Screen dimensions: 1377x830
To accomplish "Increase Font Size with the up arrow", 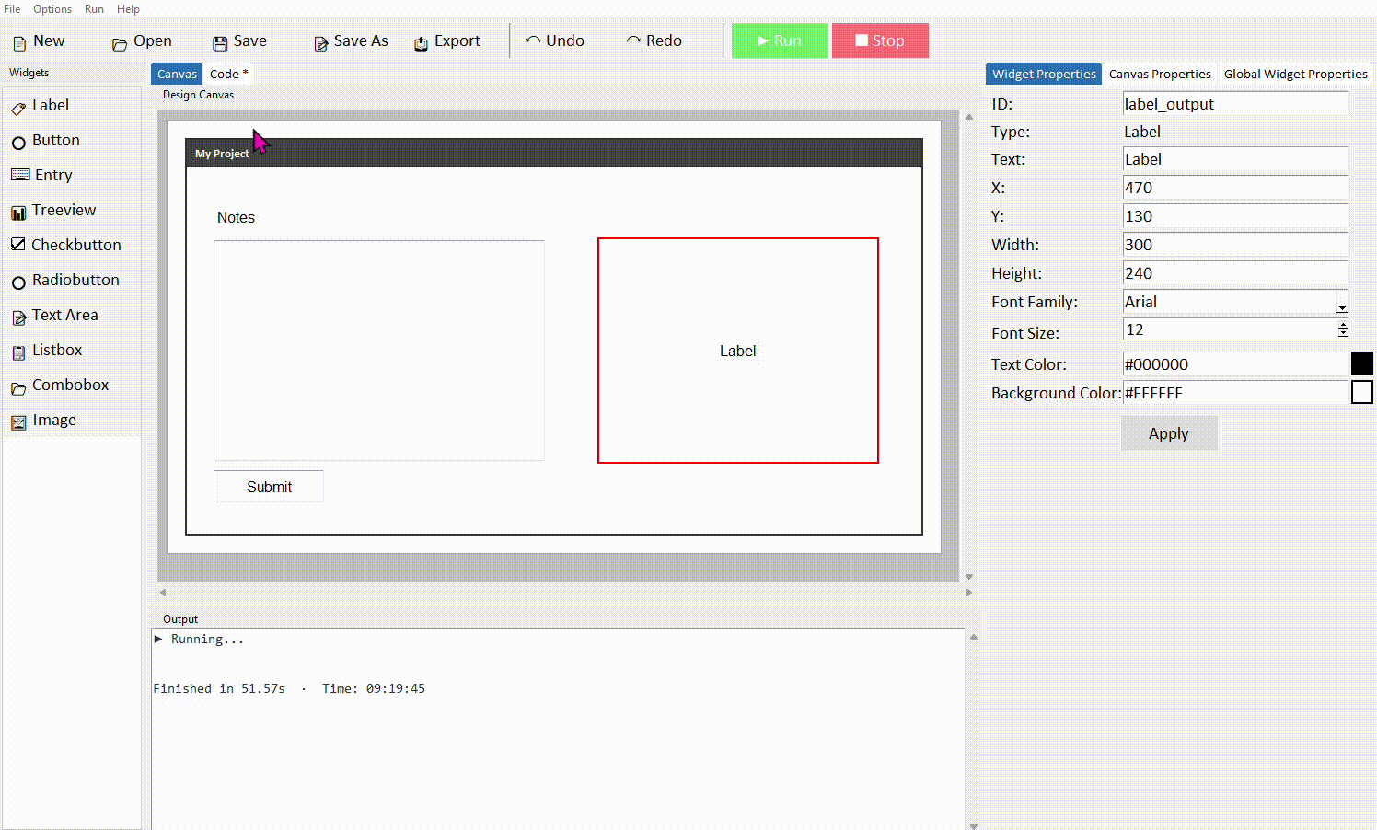I will (x=1343, y=325).
